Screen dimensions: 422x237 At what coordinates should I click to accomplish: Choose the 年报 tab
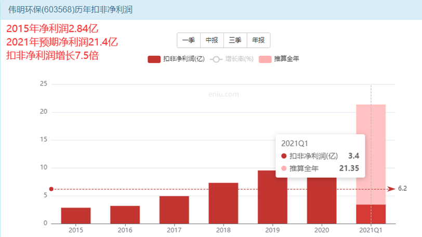(x=258, y=40)
